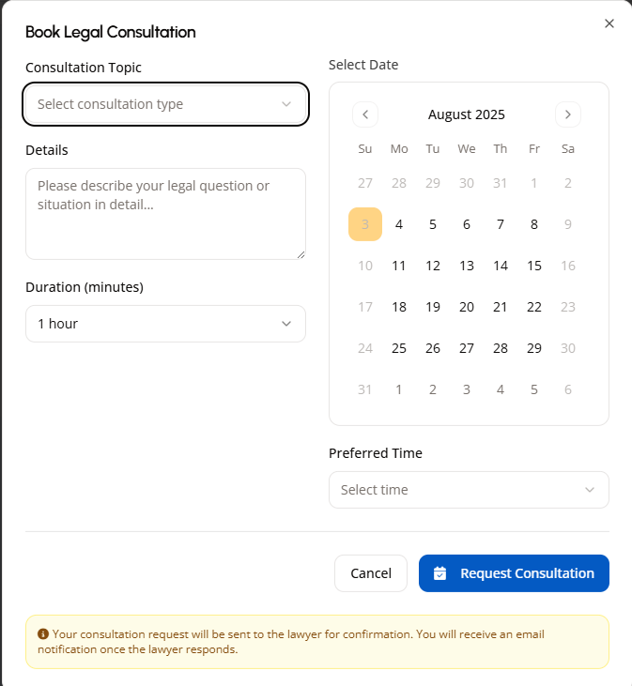Open the consultation type dropdown
The width and height of the screenshot is (632, 686).
(165, 104)
